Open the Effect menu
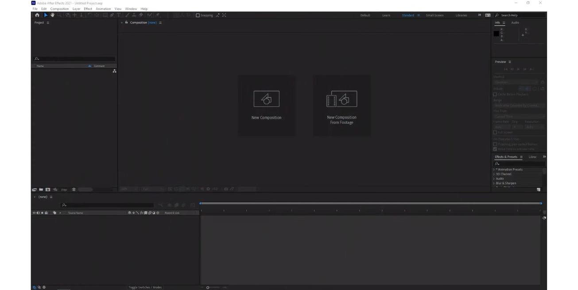 click(x=88, y=9)
